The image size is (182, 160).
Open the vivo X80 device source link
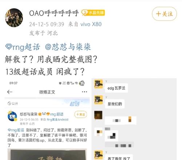pos(91,24)
